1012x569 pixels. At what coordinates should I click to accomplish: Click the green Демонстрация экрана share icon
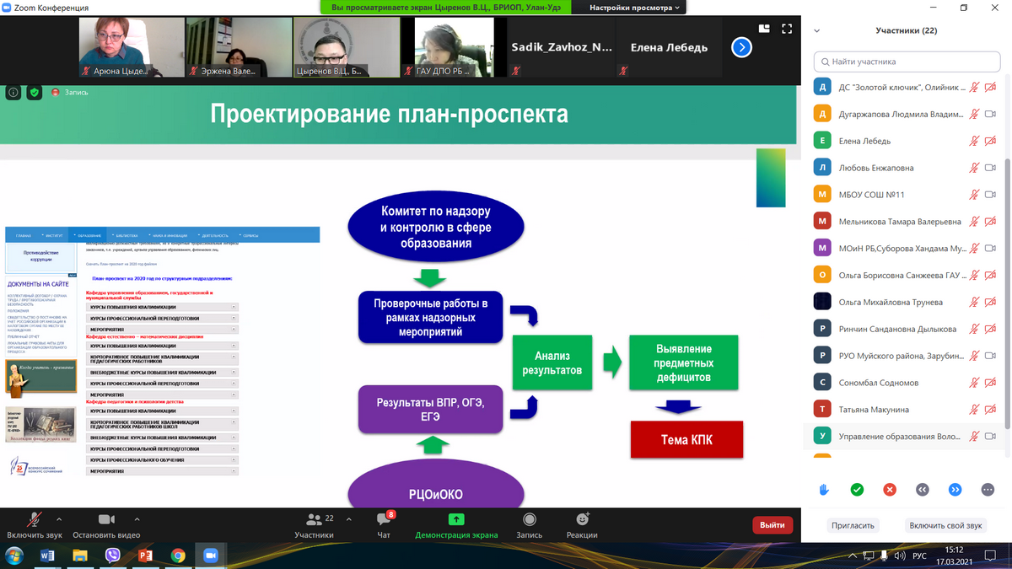(456, 520)
